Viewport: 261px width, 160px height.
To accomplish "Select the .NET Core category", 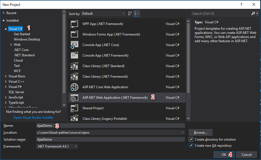I will (21, 50).
